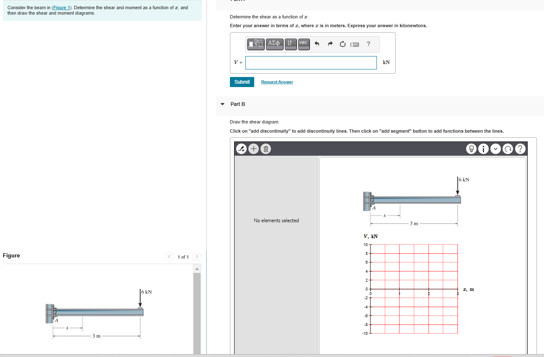
Task: Click the trash delete icon in diagram toolbar
Action: tap(266, 149)
